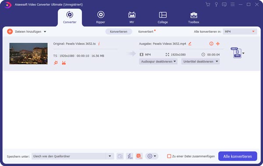Image resolution: width=263 pixels, height=166 pixels.
Task: Click the 16.56 MB file size text
Action: click(98, 56)
